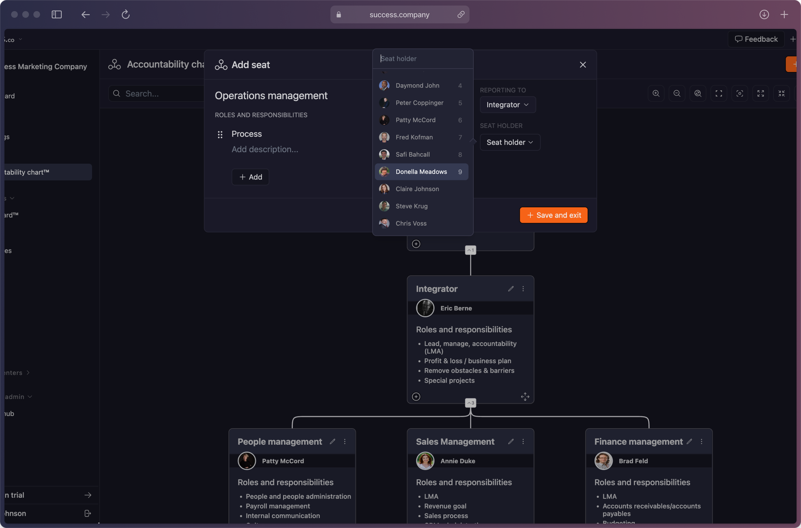The image size is (801, 528).
Task: Edit the Integrator seat pencil icon
Action: pyautogui.click(x=511, y=288)
